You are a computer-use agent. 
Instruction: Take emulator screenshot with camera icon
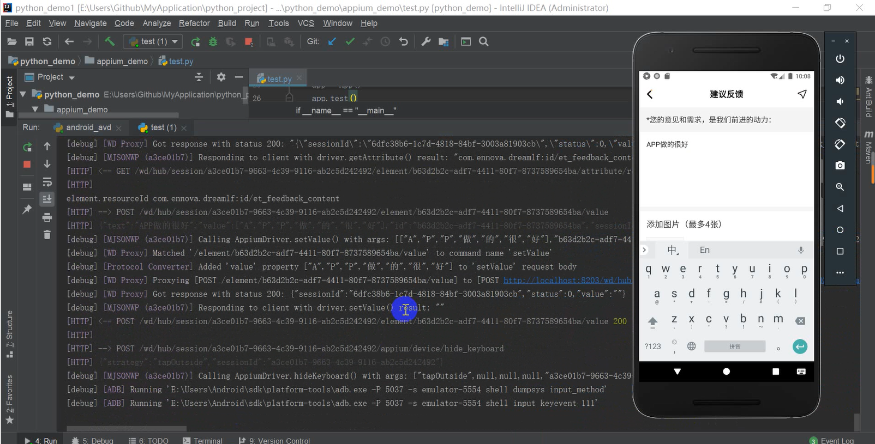pos(840,165)
